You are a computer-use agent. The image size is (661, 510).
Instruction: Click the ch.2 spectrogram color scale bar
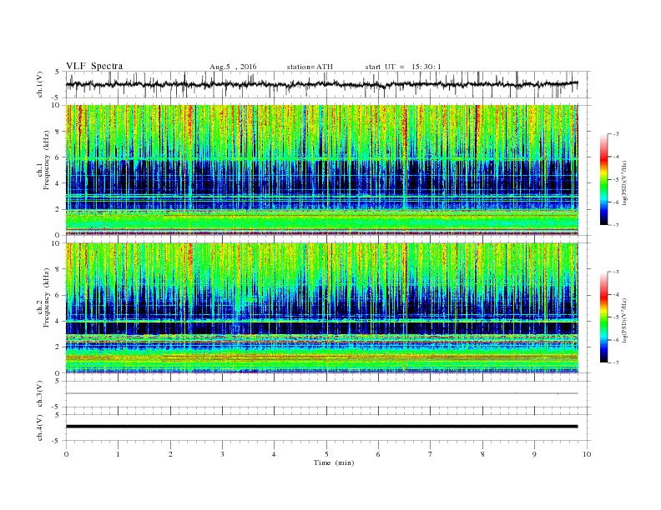pos(603,317)
